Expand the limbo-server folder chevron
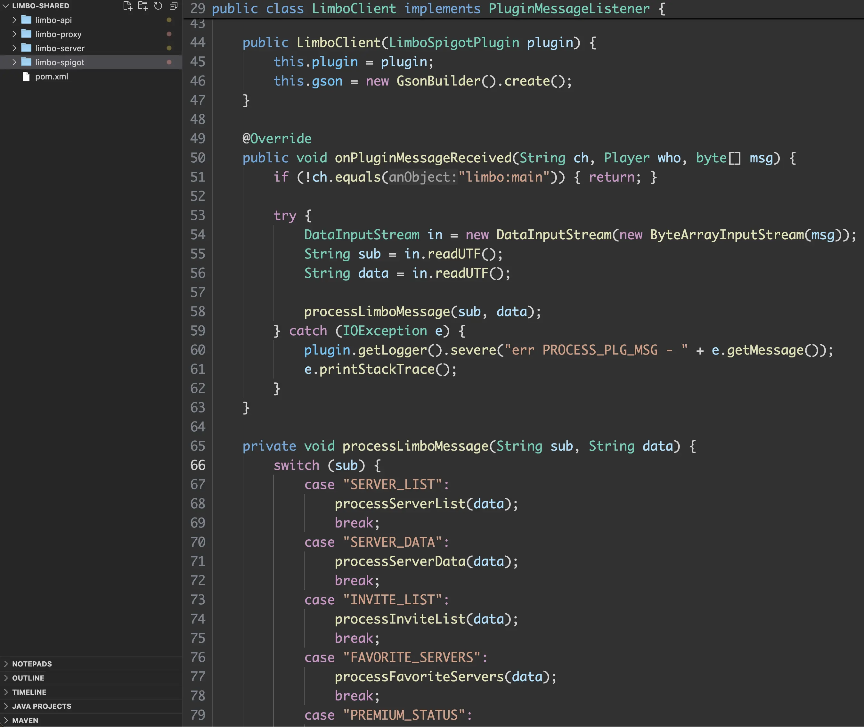The image size is (864, 727). pos(14,48)
